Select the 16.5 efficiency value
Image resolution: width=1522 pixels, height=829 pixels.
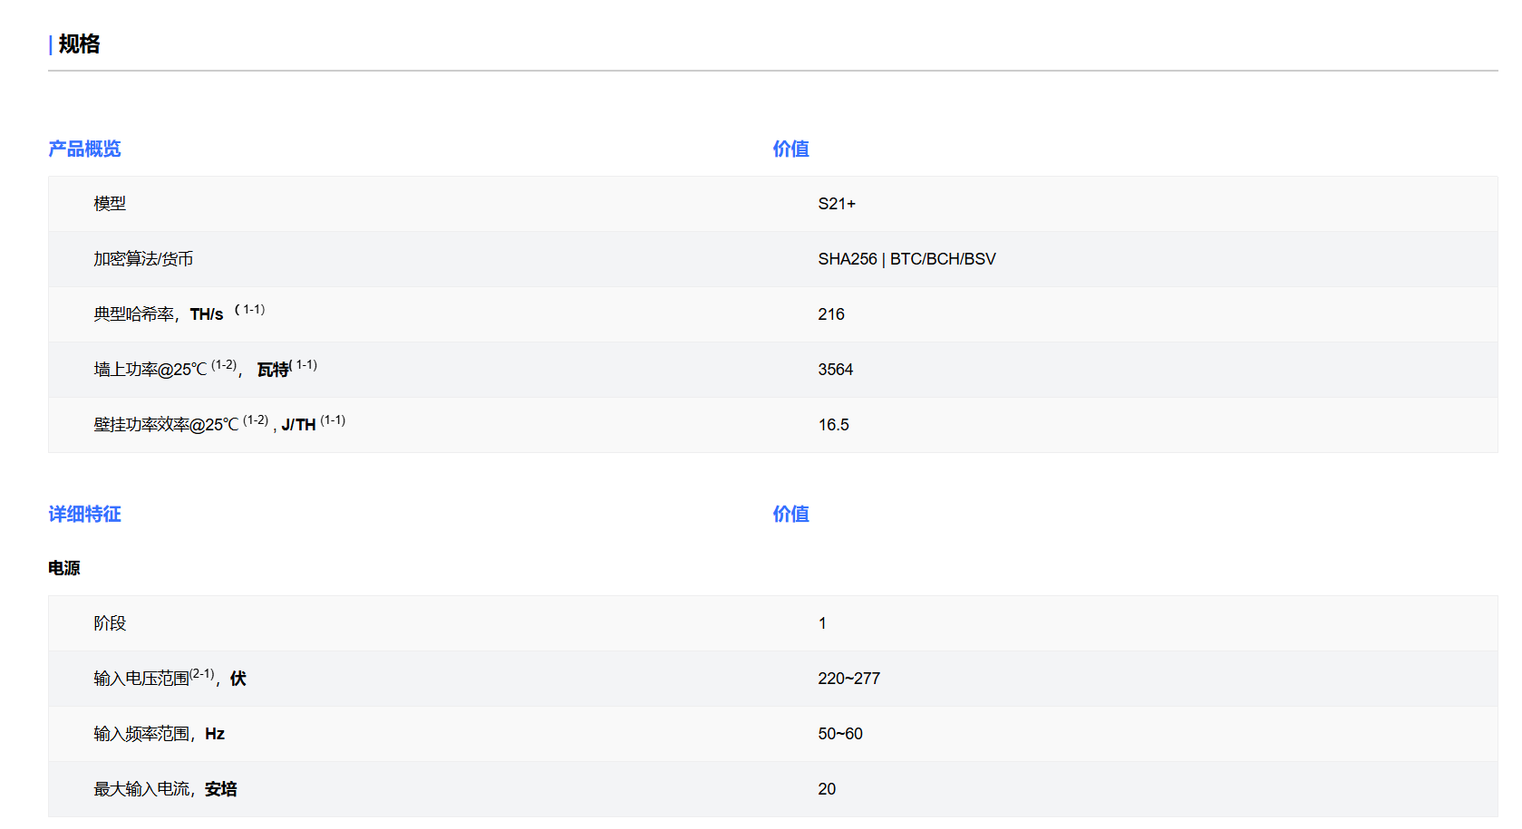[x=833, y=425]
